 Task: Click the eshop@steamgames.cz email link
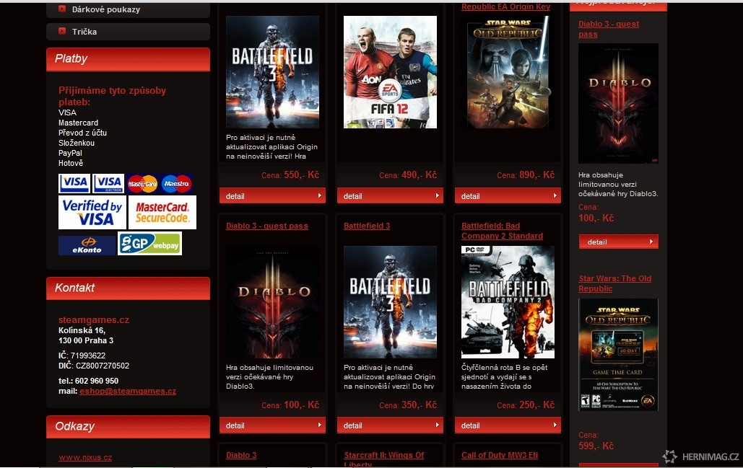click(128, 391)
